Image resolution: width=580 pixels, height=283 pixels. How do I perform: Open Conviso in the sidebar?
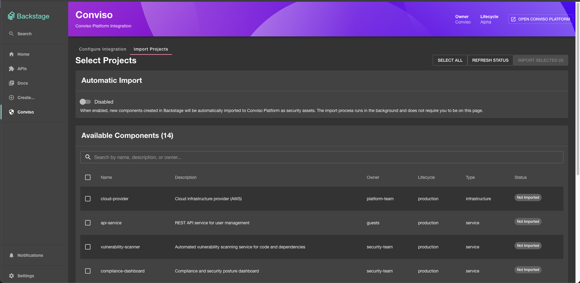click(x=34, y=112)
